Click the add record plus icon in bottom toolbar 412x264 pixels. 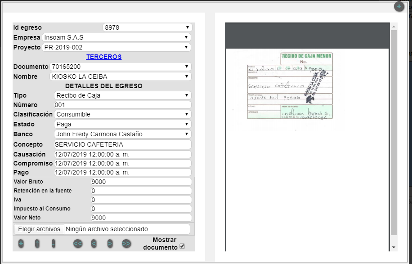pyautogui.click(x=21, y=243)
